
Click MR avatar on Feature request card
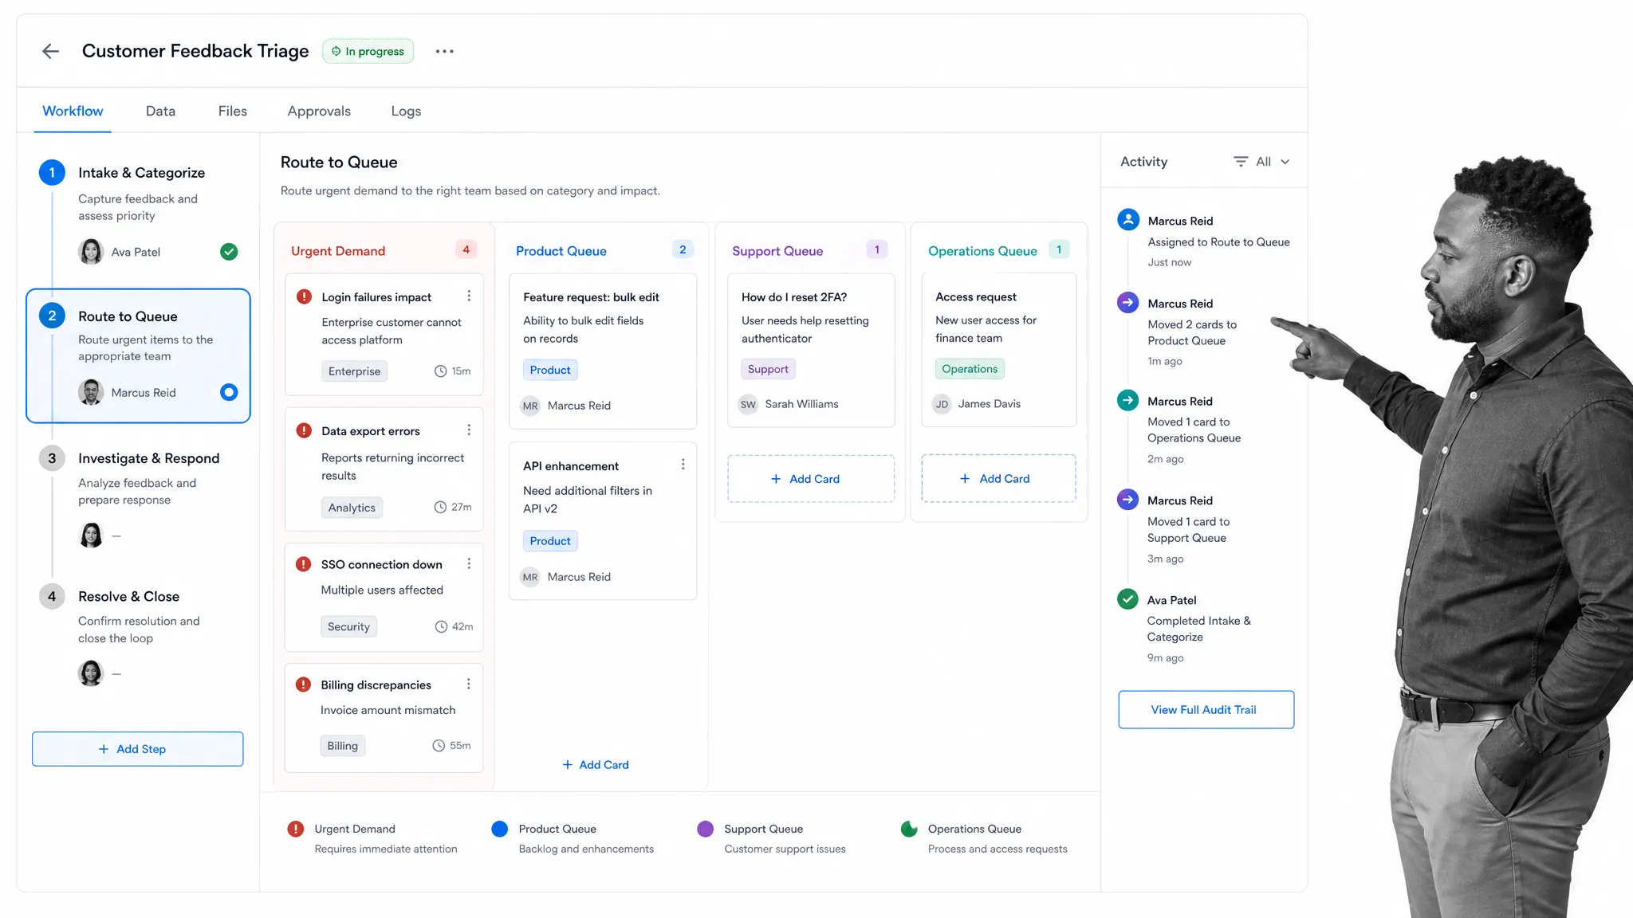530,406
